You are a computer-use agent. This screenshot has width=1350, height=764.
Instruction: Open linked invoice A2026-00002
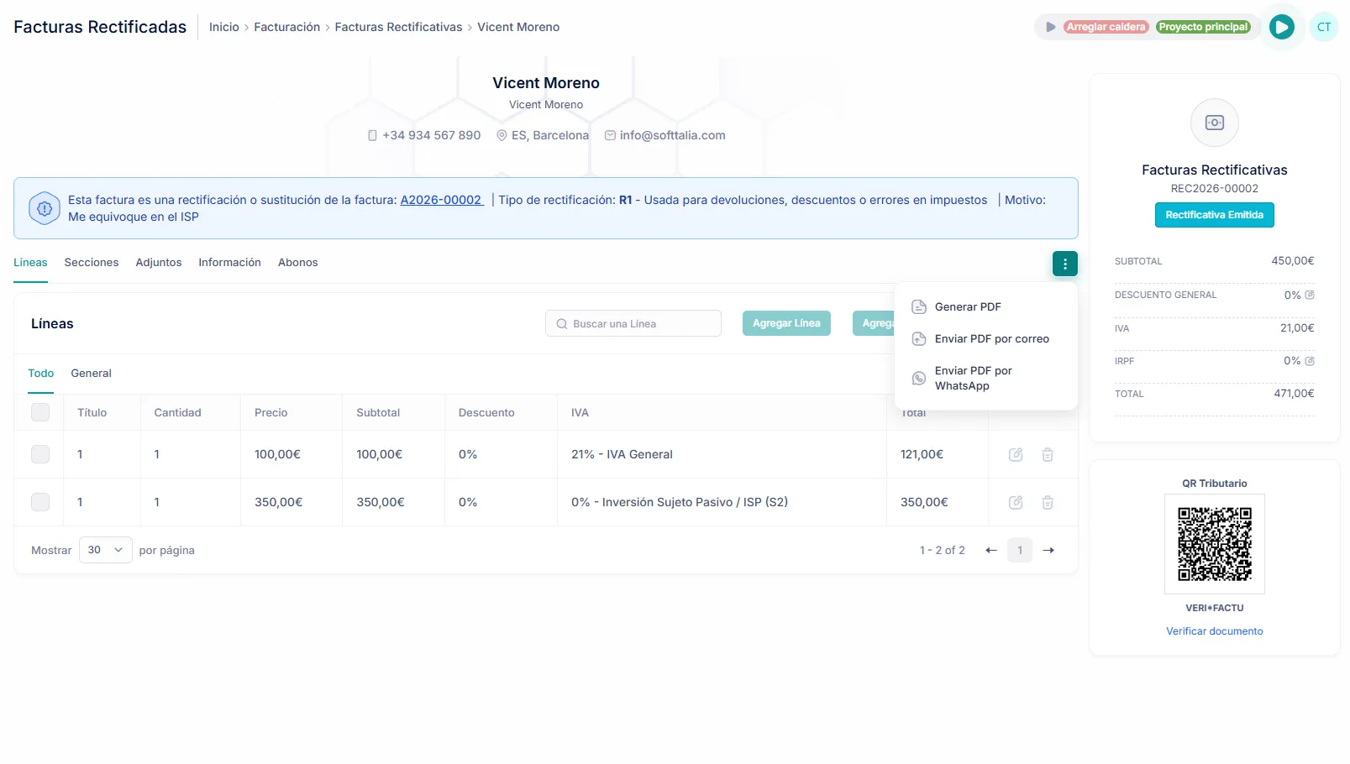tap(441, 200)
